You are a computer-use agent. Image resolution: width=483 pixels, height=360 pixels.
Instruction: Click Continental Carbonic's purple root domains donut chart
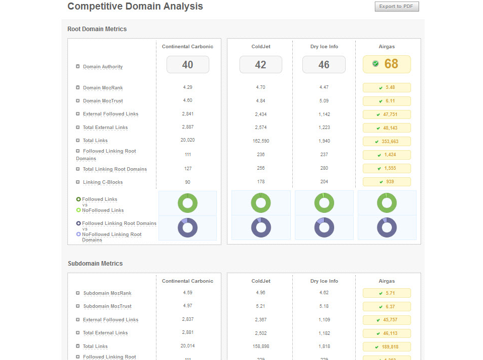coord(188,228)
